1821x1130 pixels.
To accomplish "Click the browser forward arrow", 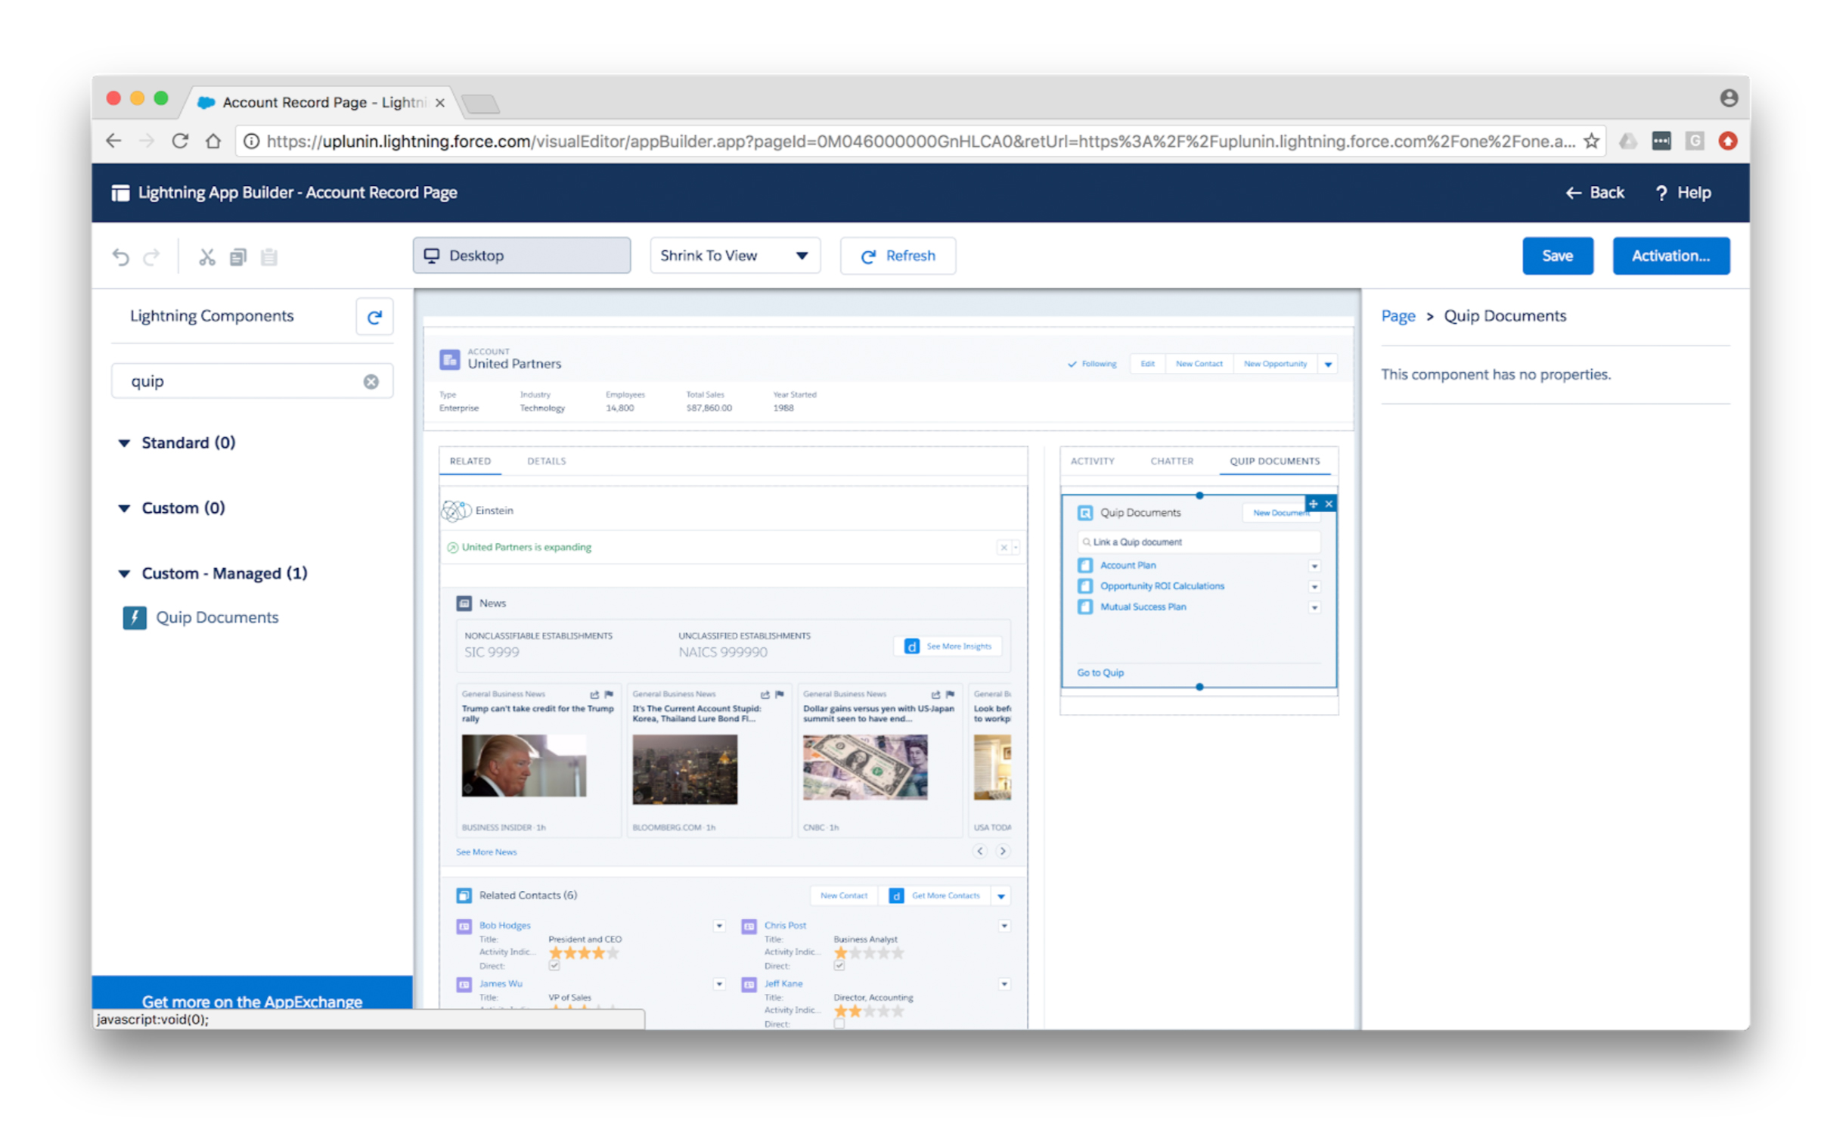I will pos(147,141).
